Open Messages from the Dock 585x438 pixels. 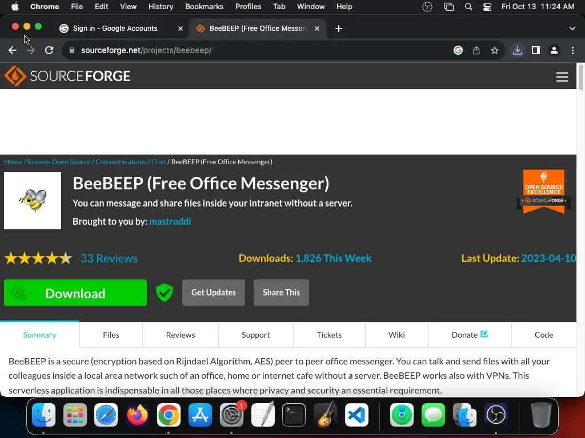pyautogui.click(x=433, y=415)
